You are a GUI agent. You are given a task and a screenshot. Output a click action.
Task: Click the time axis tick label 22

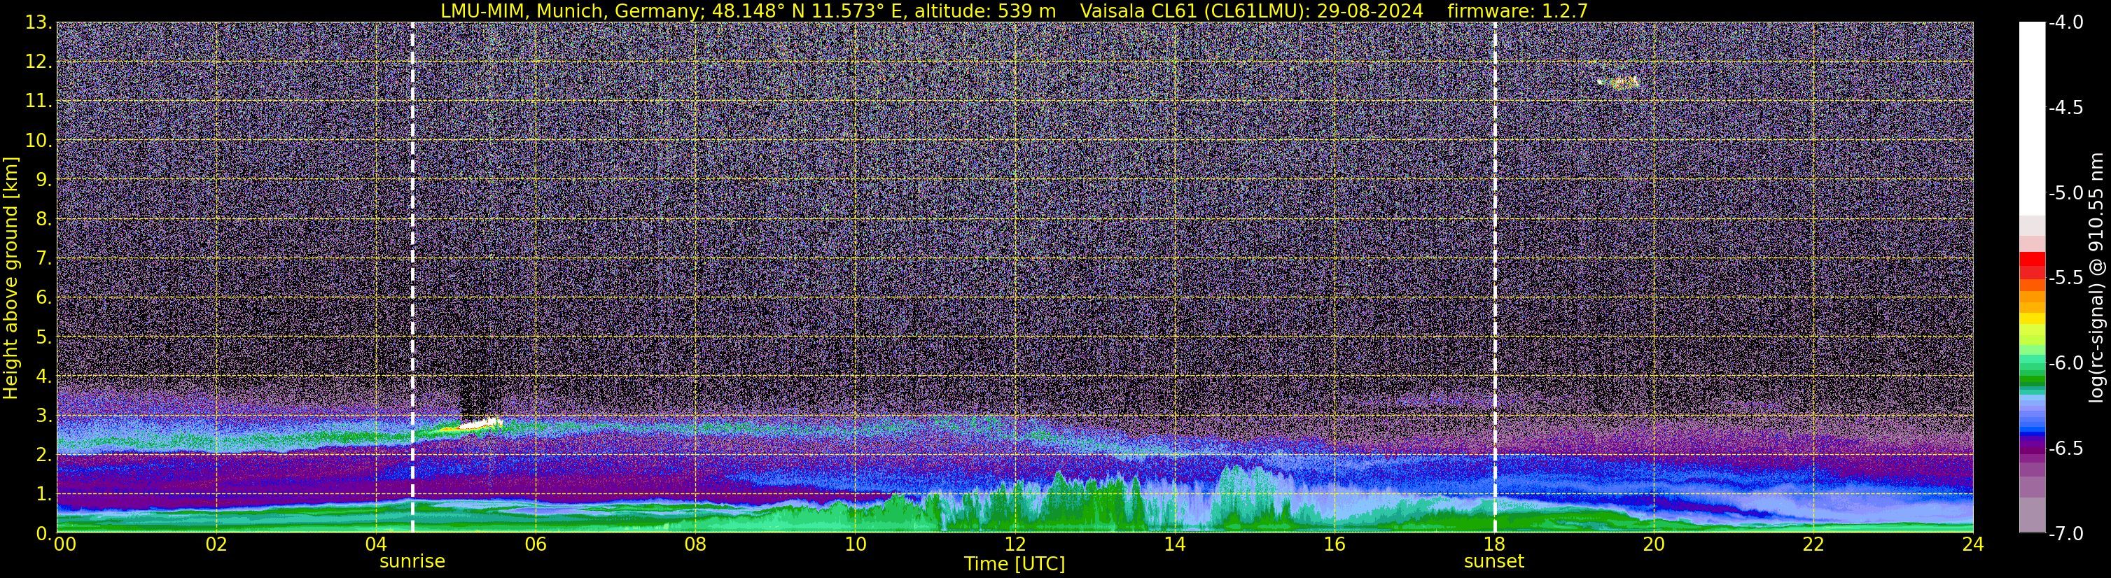pos(1813,544)
